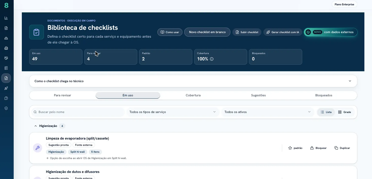Image resolution: width=372 pixels, height=179 pixels.
Task: Click the wrench icon on Limpeza de evaporadora card
Action: [x=38, y=148]
